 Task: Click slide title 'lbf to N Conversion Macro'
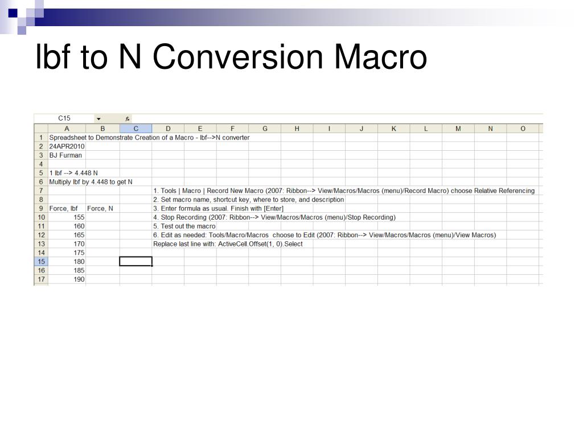pos(231,56)
